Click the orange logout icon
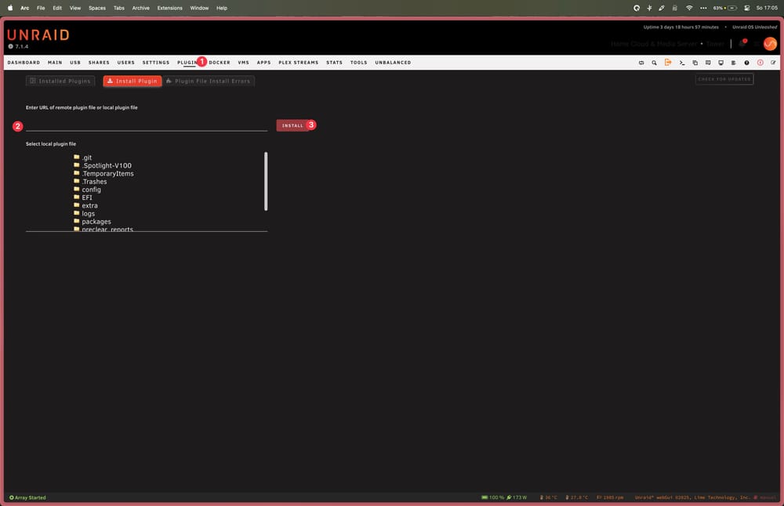 tap(668, 63)
